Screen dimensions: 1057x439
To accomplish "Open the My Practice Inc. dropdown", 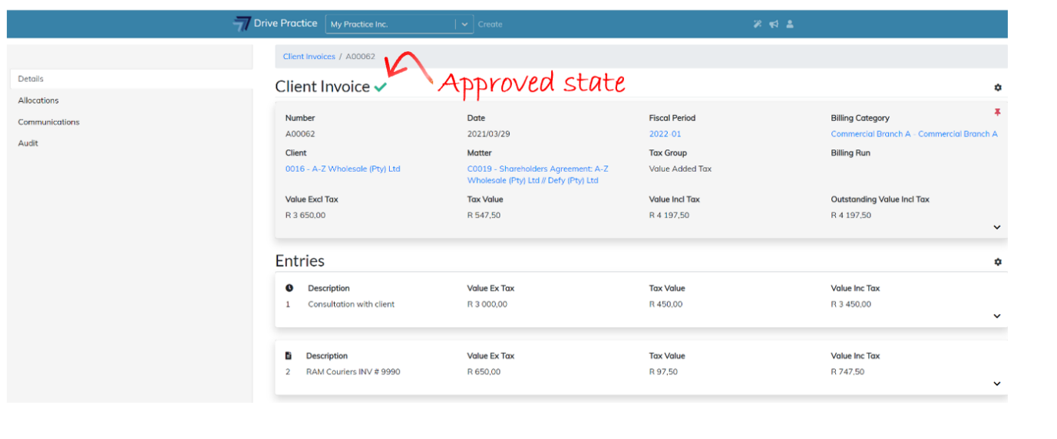I will pyautogui.click(x=464, y=25).
